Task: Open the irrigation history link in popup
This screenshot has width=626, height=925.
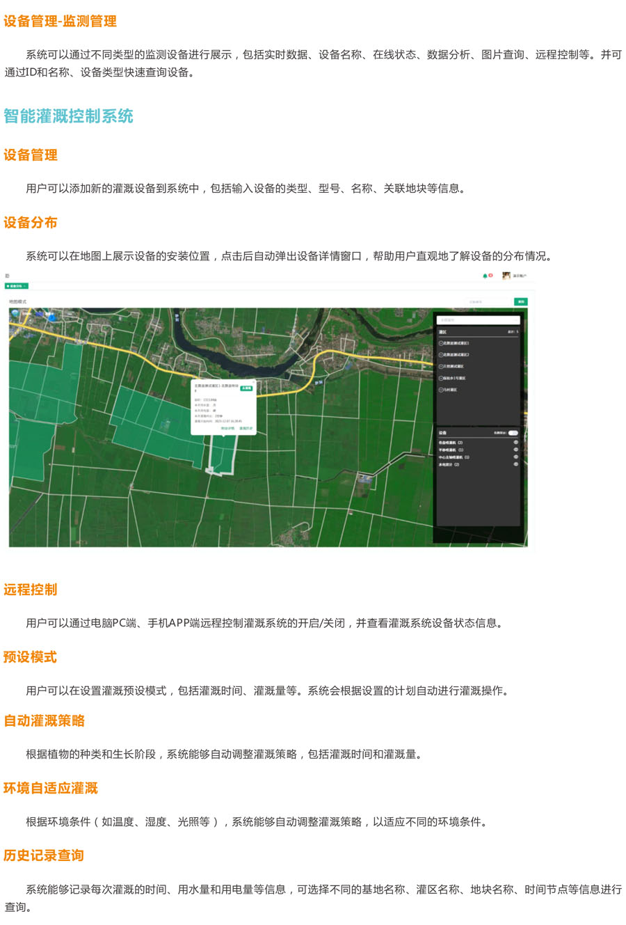Action: point(246,429)
